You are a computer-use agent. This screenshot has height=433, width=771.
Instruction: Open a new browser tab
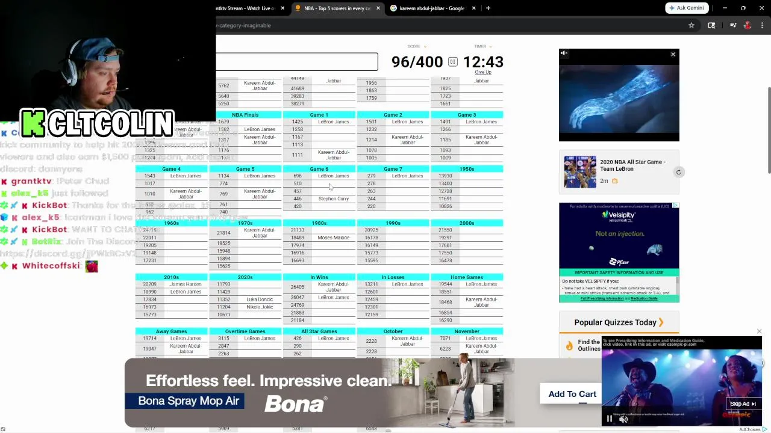click(488, 8)
